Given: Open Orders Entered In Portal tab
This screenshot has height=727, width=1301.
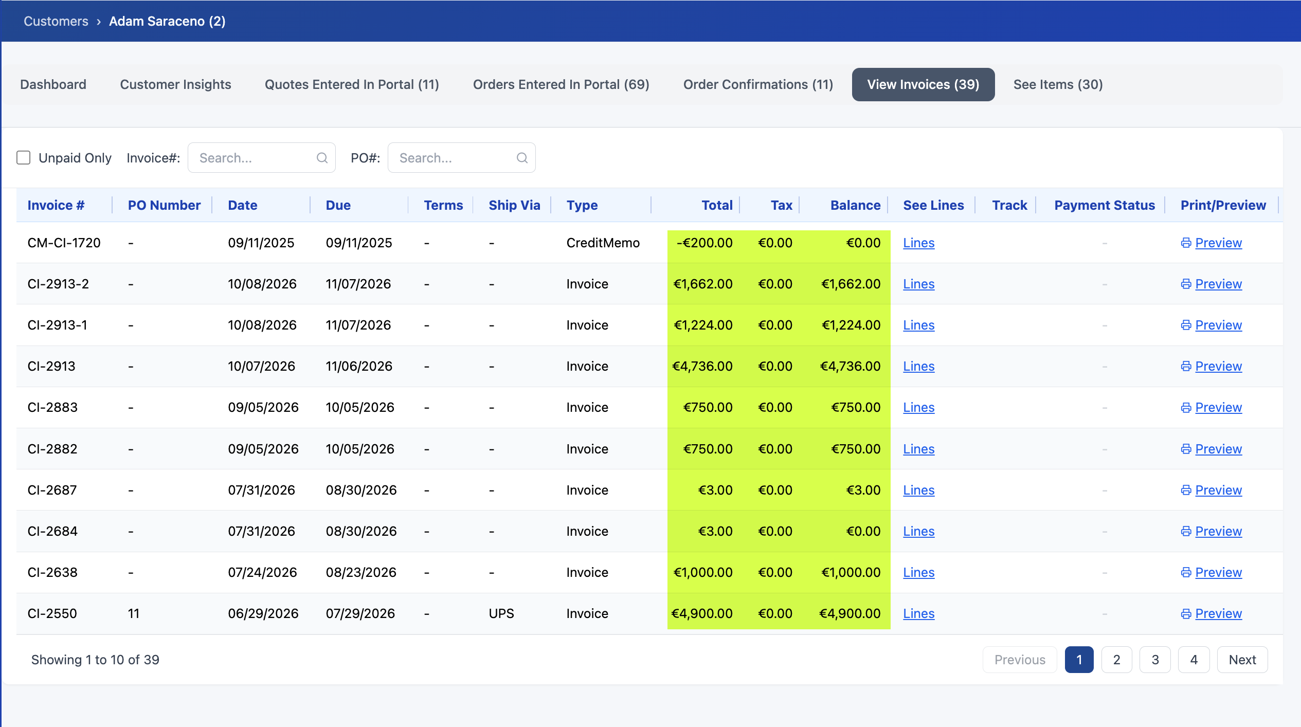Looking at the screenshot, I should (561, 84).
